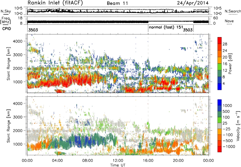Click the 'Time UT' axis label
The height and width of the screenshot is (167, 241).
[x=118, y=165]
